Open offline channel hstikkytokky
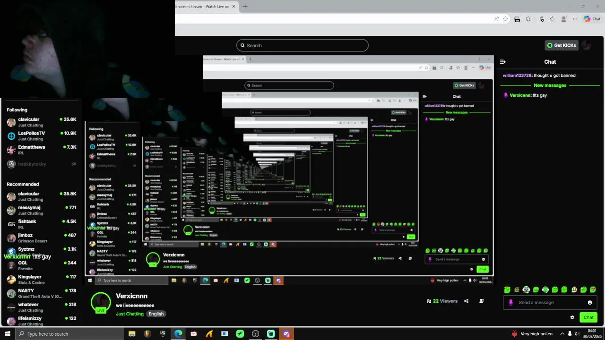The height and width of the screenshot is (340, 605). click(x=42, y=164)
